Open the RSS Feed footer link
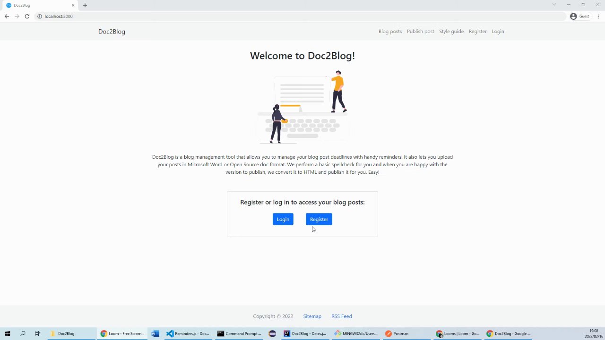The height and width of the screenshot is (340, 605). [x=342, y=316]
